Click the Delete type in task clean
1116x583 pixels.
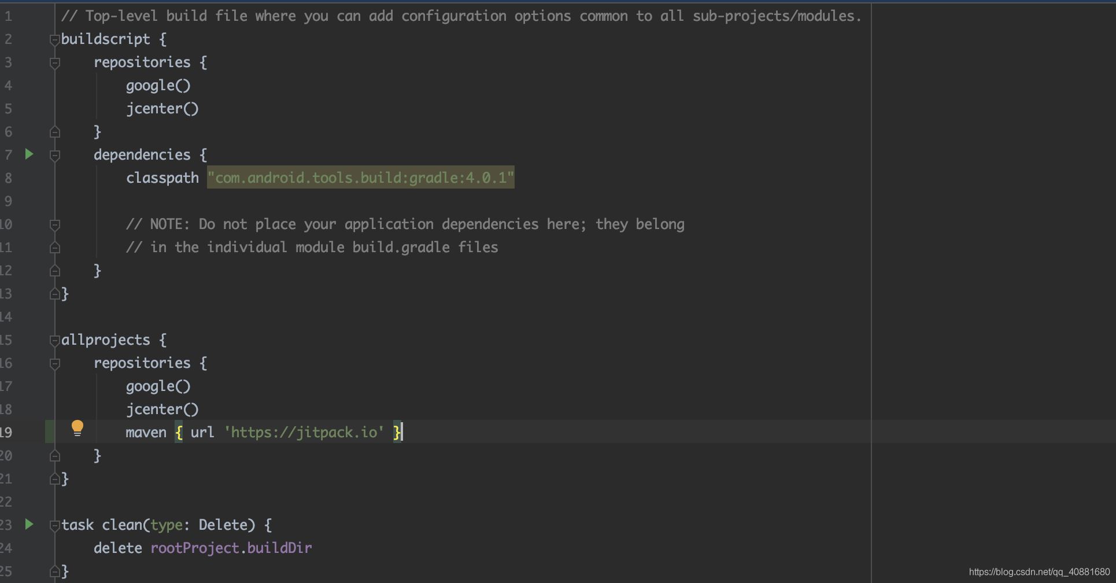(x=223, y=525)
